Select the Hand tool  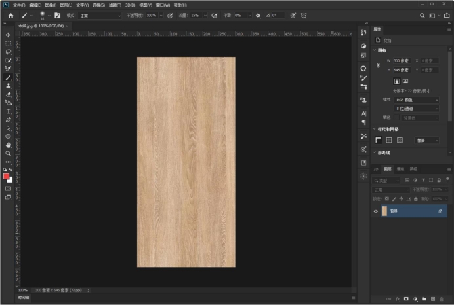[x=8, y=145]
